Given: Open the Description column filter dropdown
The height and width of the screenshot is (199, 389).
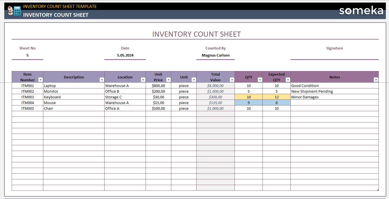Looking at the screenshot, I should (x=102, y=80).
